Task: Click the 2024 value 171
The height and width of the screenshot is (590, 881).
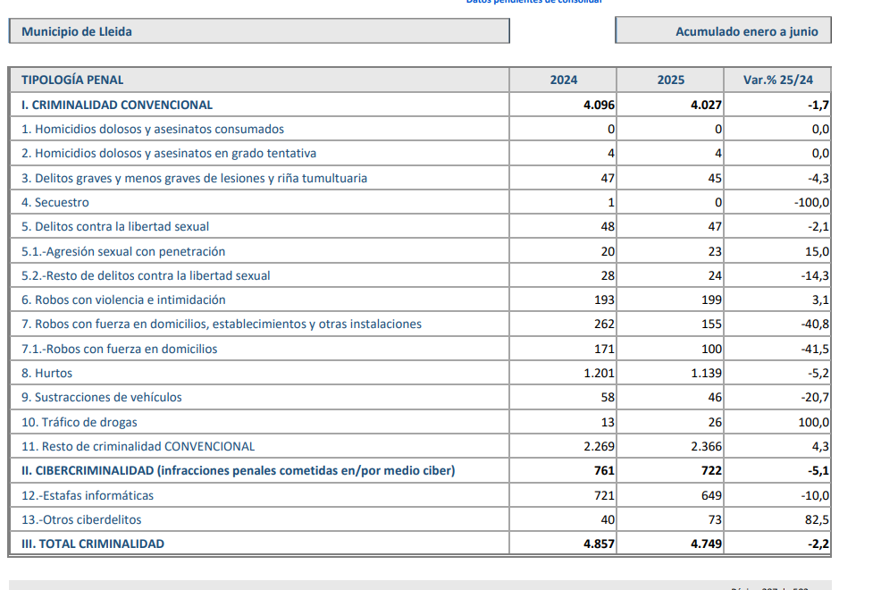Action: pyautogui.click(x=604, y=349)
